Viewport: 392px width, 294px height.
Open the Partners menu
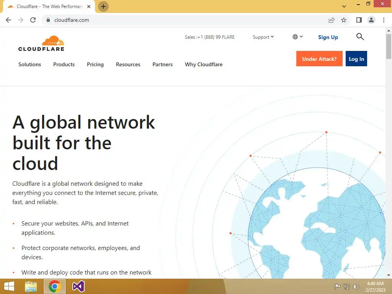[x=162, y=64]
